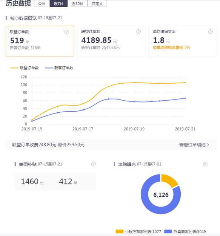220x236 pixels.
Task: Click the blue 外卖商家列表 legend swatch
Action: click(168, 231)
